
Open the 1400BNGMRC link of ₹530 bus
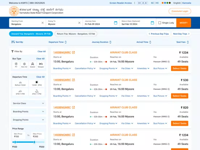(x=62, y=80)
